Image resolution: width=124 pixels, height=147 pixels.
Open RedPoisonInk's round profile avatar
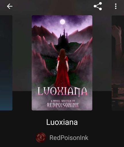(x=41, y=137)
